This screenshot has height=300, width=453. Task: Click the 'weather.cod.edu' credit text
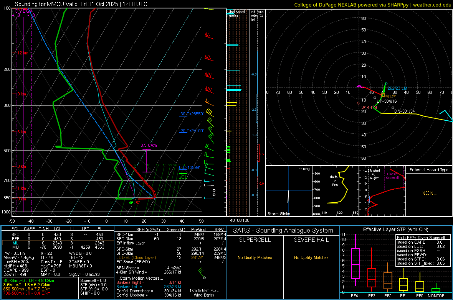pos(432,5)
